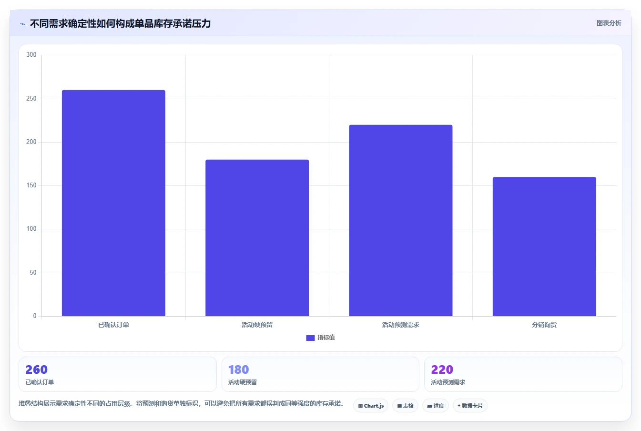Image resolution: width=641 pixels, height=431 pixels.
Task: Select the 活动硬预留 bar in chart
Action: [257, 238]
